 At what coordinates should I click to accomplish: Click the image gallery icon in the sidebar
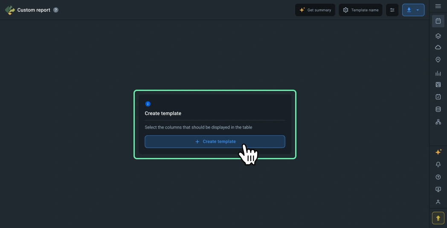[438, 85]
